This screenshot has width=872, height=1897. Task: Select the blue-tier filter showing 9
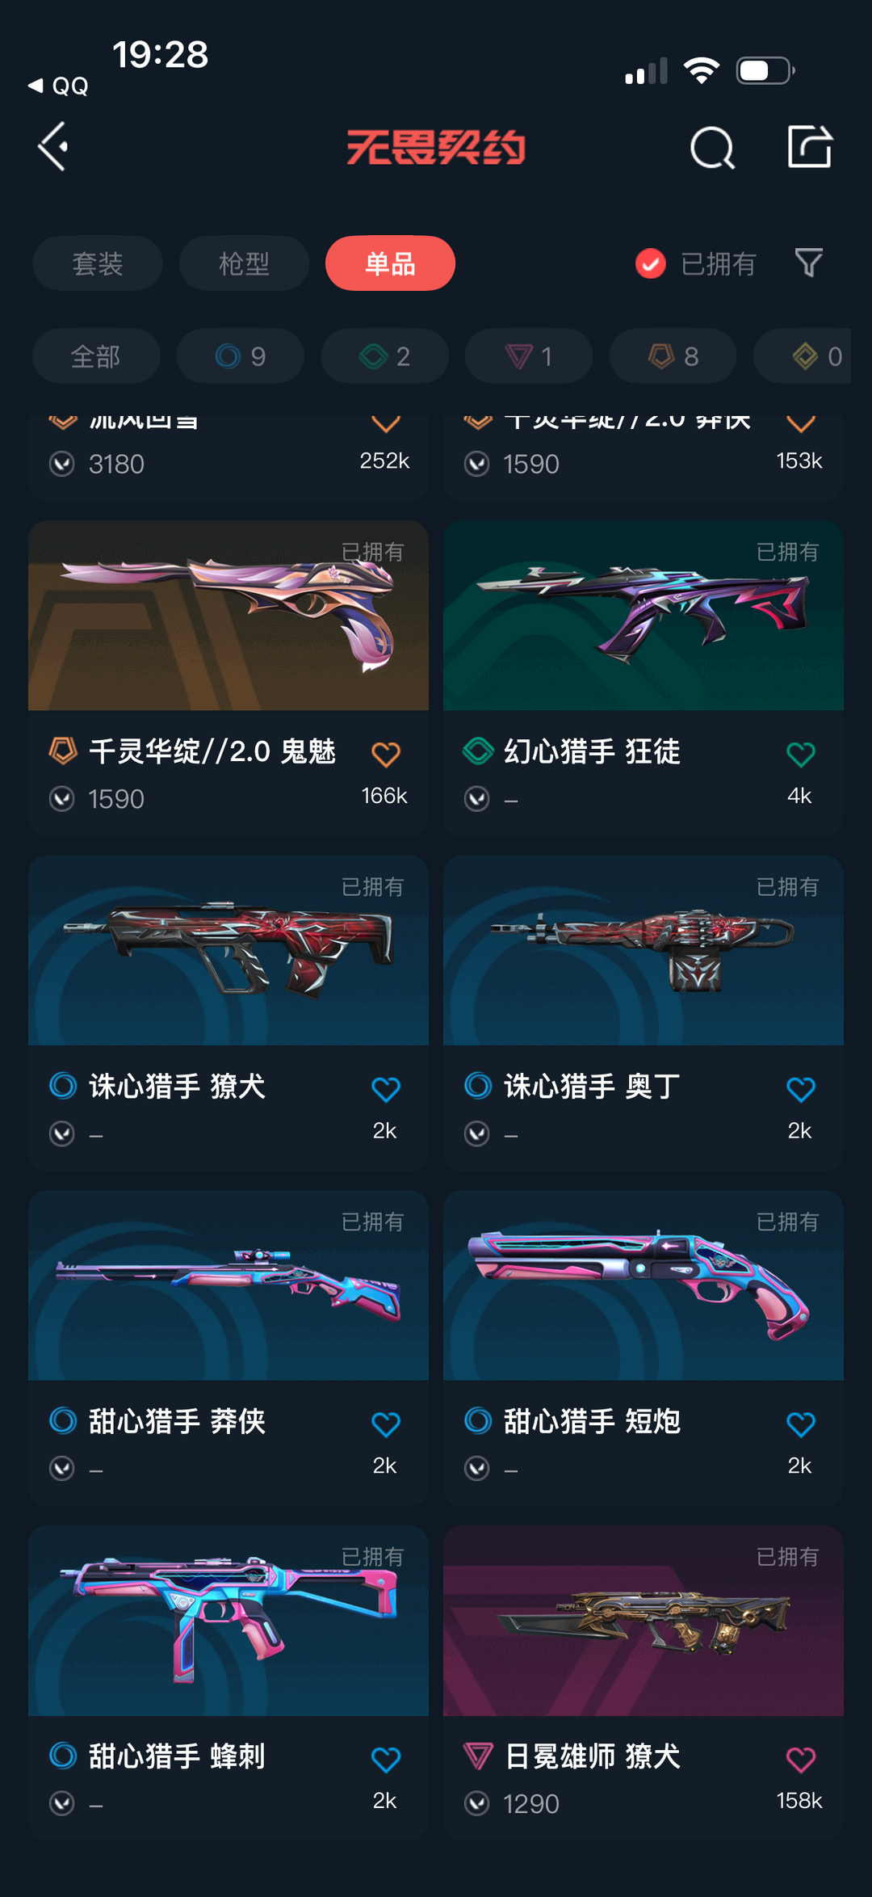tap(241, 355)
